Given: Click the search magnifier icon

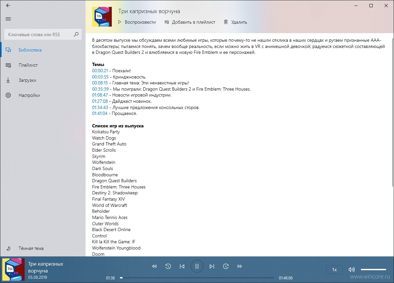Looking at the screenshot, I should 76,34.
